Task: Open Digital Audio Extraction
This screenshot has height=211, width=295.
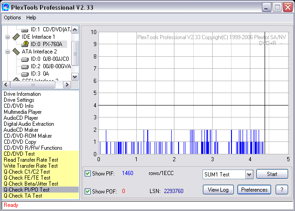Action: (x=29, y=124)
